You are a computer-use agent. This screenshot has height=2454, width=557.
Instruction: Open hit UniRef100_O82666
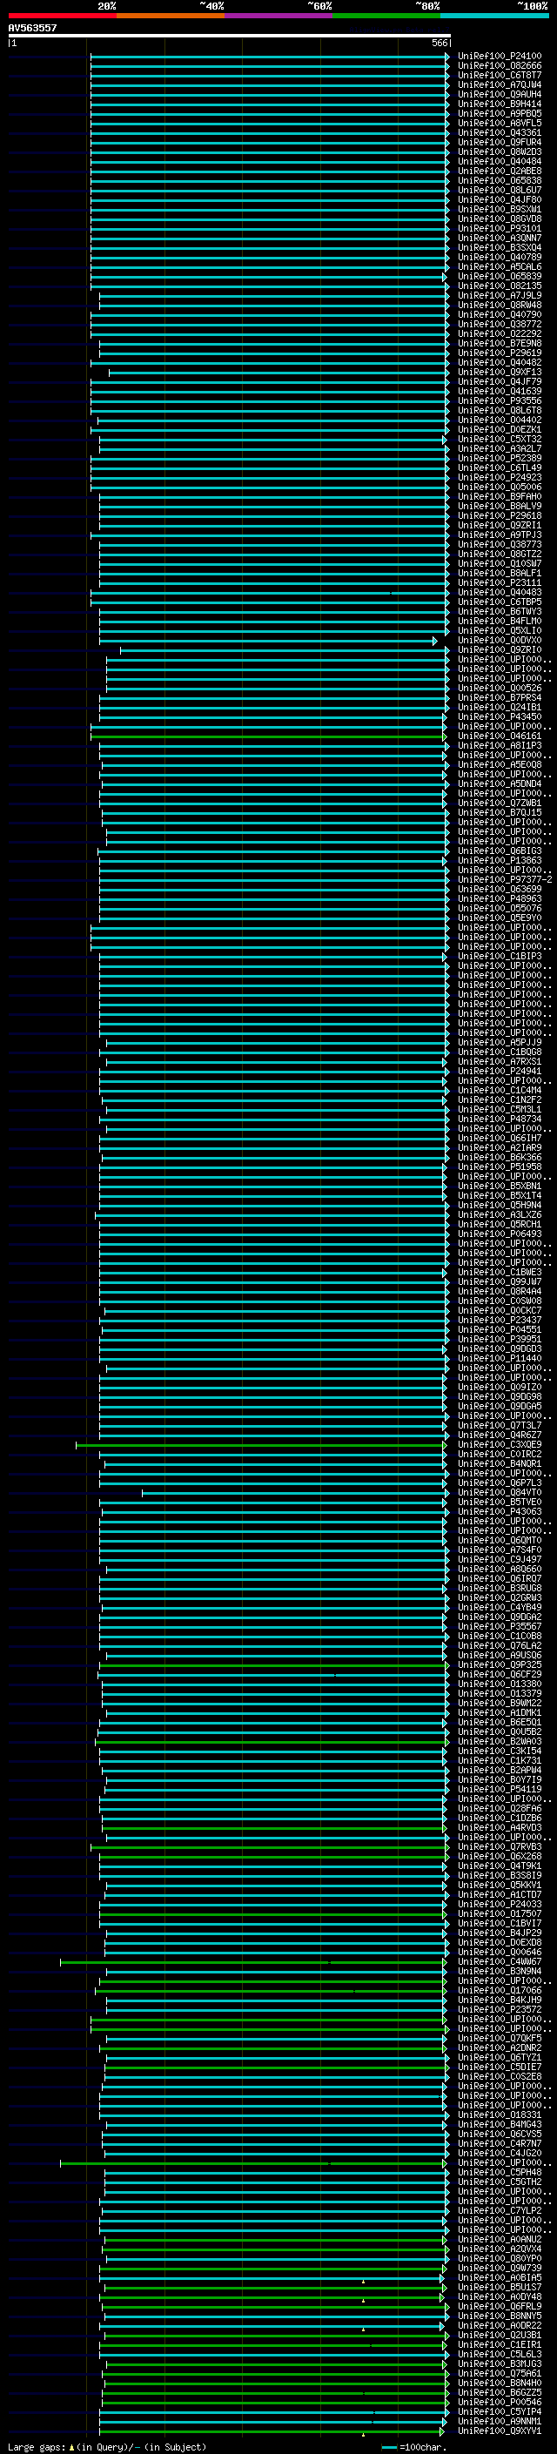click(x=500, y=66)
